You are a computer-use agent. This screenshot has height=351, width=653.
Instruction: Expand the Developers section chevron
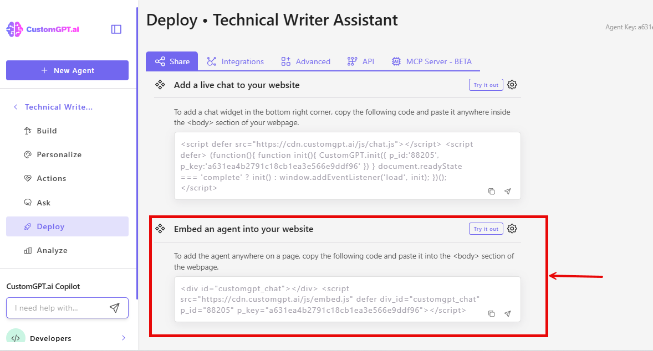pyautogui.click(x=123, y=338)
